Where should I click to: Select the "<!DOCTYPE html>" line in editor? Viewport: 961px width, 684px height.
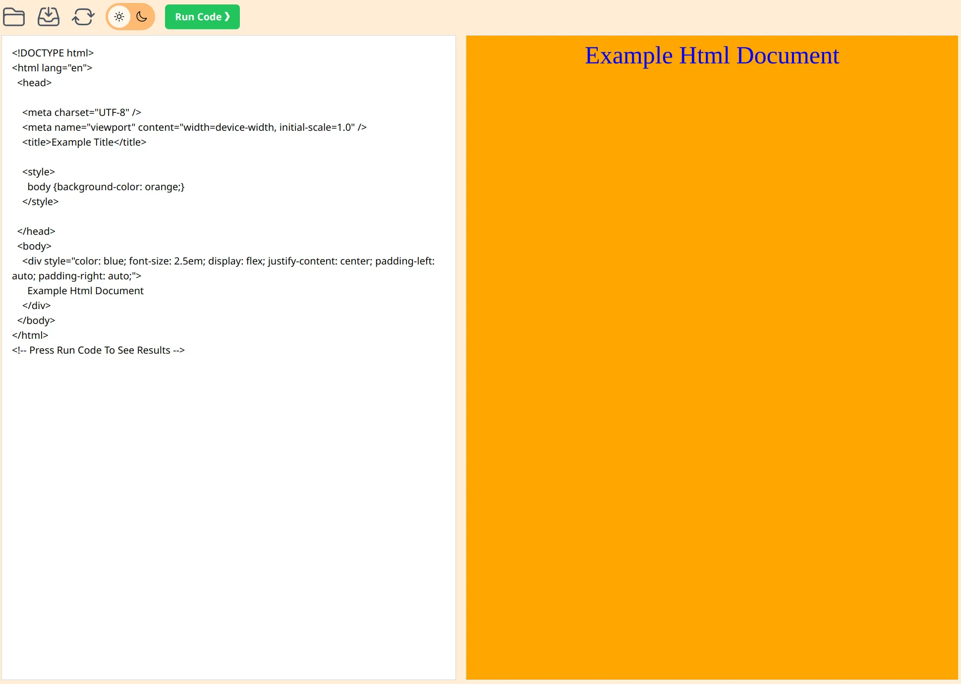[x=53, y=53]
